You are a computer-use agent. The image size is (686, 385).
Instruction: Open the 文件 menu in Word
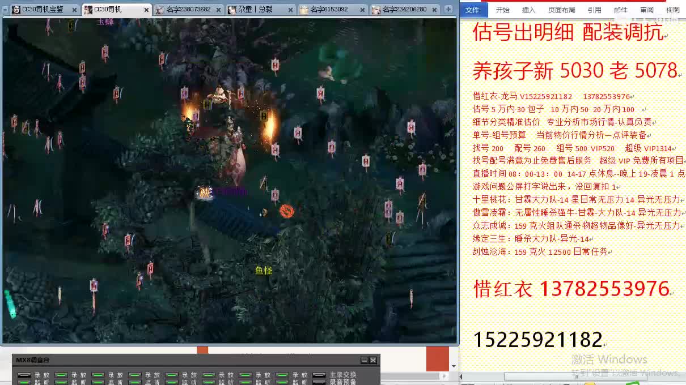pyautogui.click(x=472, y=10)
